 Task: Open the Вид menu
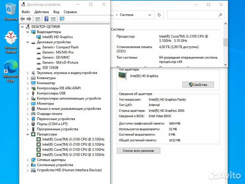(x=56, y=12)
